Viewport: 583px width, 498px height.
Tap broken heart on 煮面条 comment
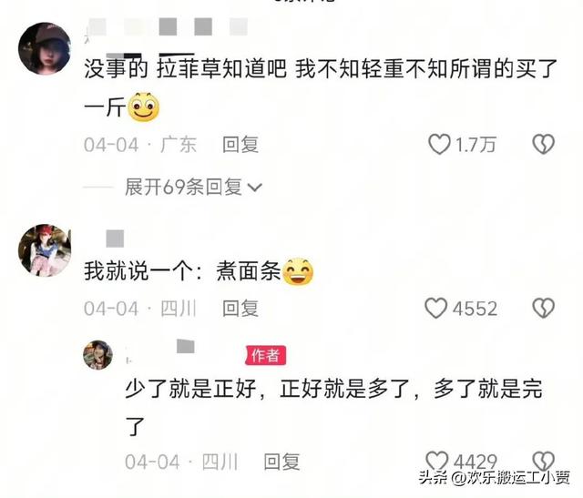pyautogui.click(x=544, y=308)
